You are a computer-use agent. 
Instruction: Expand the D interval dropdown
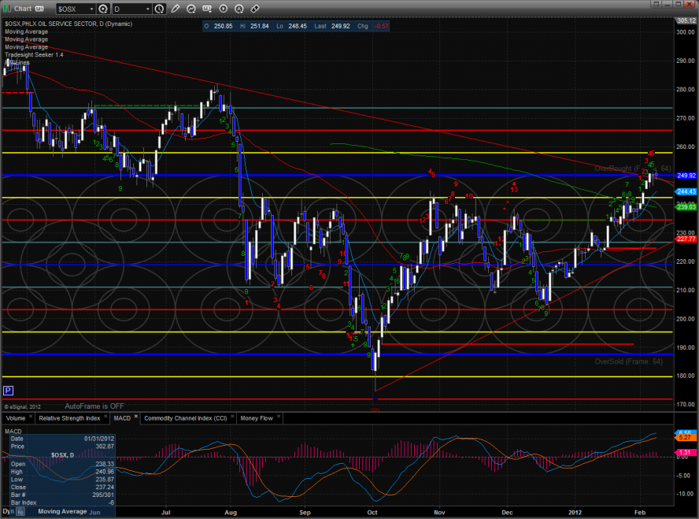147,9
